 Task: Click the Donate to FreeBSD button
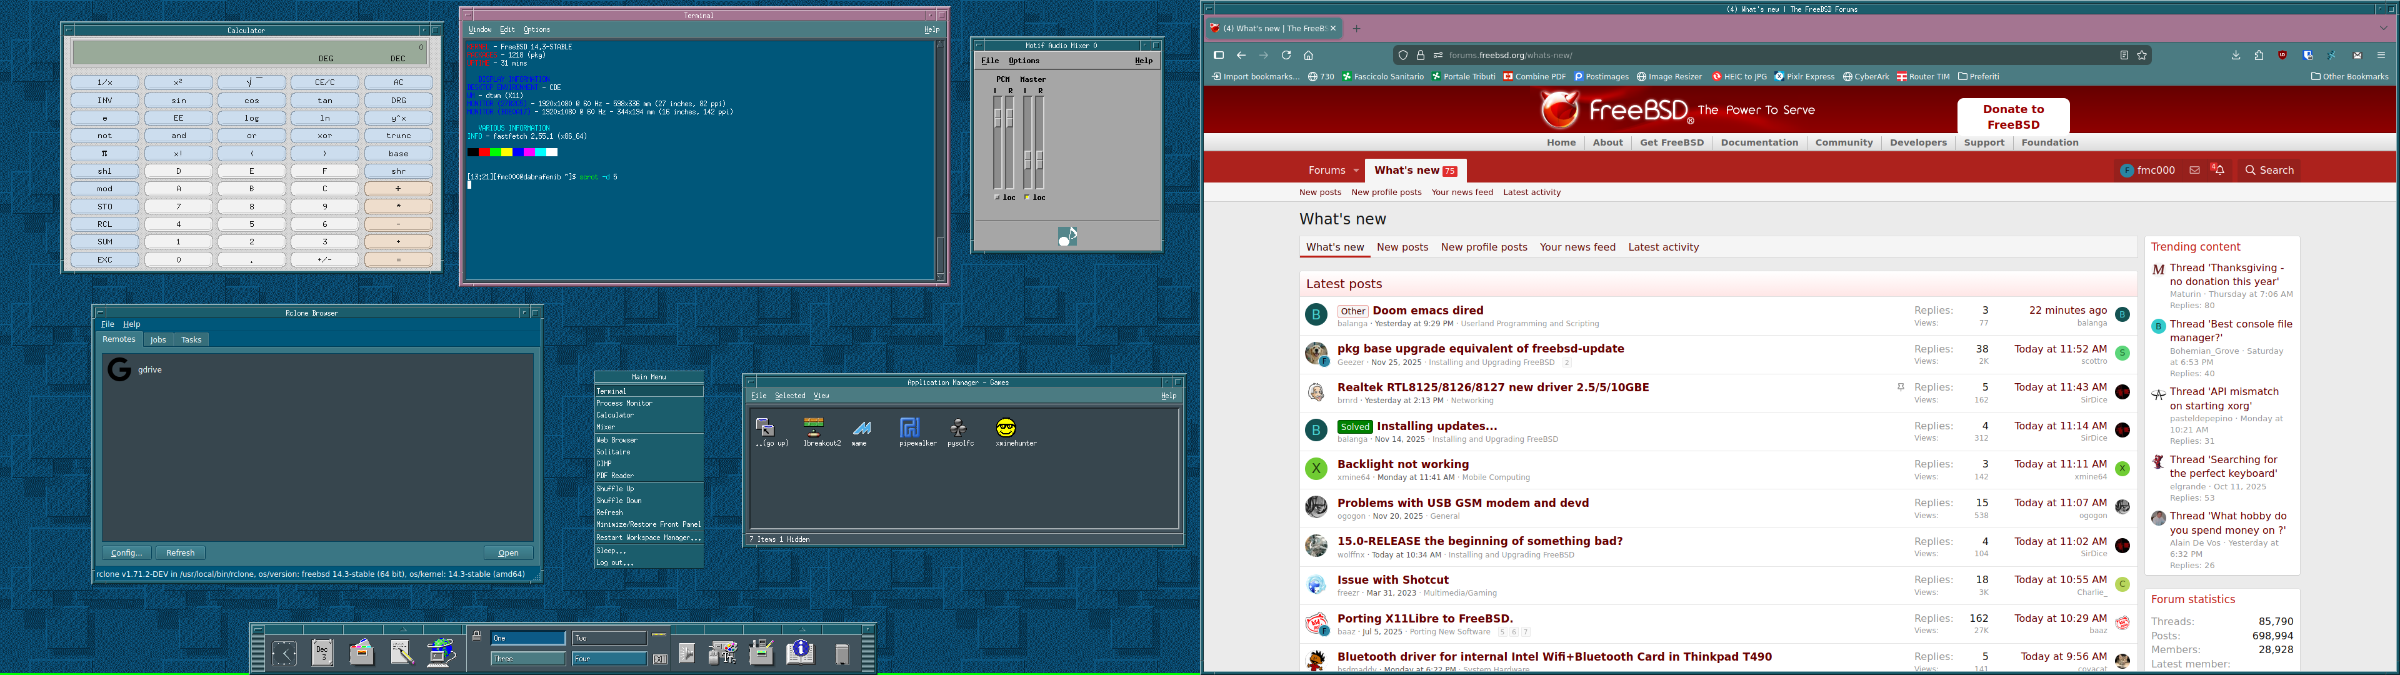click(2012, 116)
